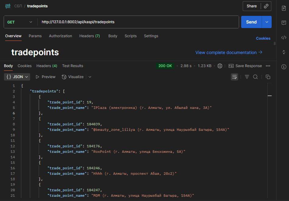Viewport: 289px width, 201px height.
Task: Click the Save Response button
Action: [245, 66]
